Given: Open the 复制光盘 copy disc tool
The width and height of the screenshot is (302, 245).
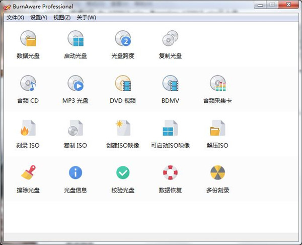Looking at the screenshot, I should [170, 39].
